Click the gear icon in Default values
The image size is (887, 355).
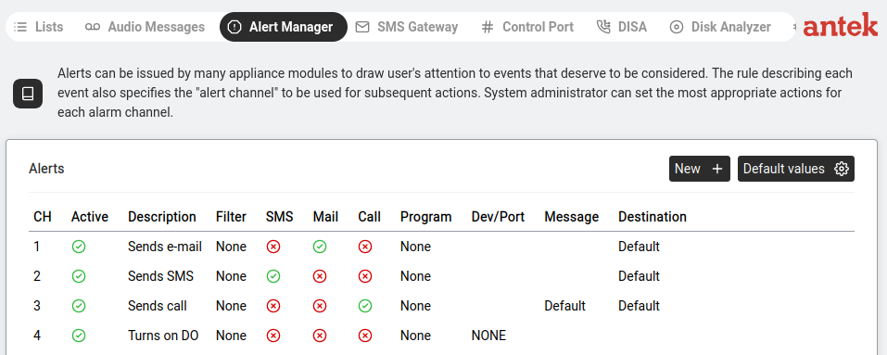pos(842,169)
